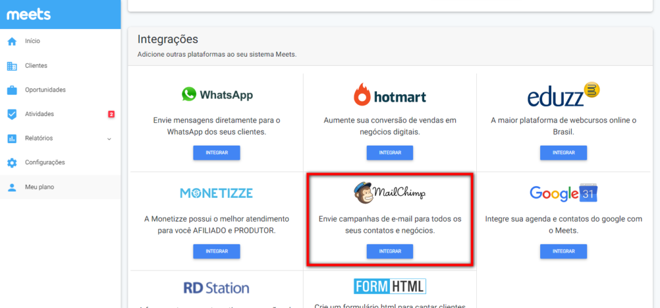
Task: Click Integrar button under eduzz
Action: (563, 153)
